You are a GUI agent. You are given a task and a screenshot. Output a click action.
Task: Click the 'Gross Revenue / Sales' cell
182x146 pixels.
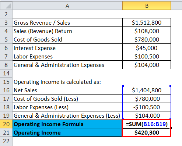tap(67, 22)
